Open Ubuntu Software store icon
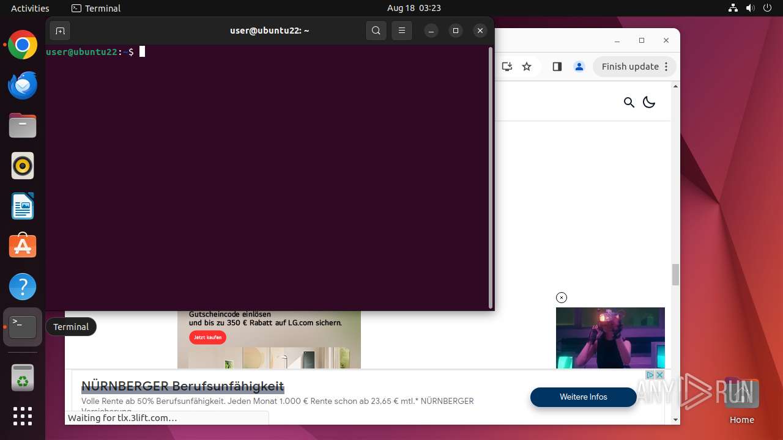Viewport: 783px width, 440px height. coord(23,246)
